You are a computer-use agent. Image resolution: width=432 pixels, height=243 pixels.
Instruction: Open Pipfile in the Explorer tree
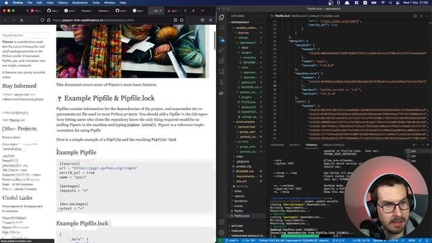[238, 211]
